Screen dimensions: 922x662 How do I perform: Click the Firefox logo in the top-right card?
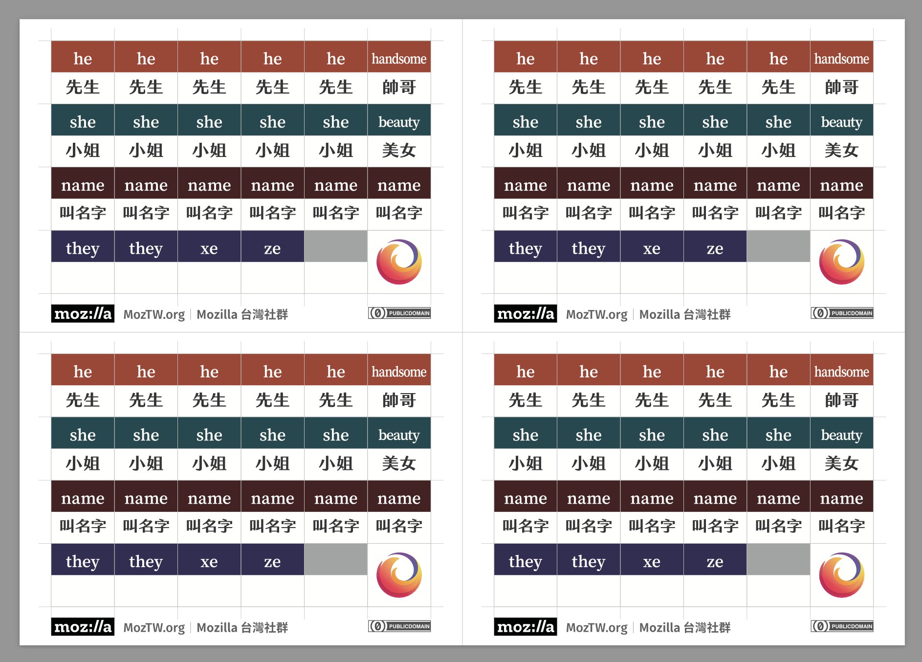click(841, 262)
